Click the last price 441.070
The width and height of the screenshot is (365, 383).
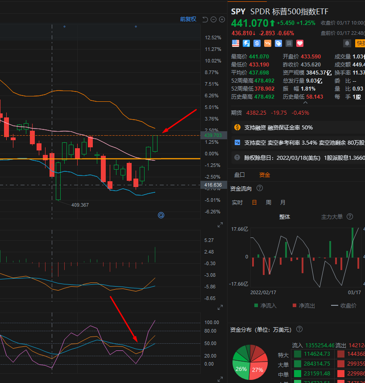pyautogui.click(x=250, y=24)
